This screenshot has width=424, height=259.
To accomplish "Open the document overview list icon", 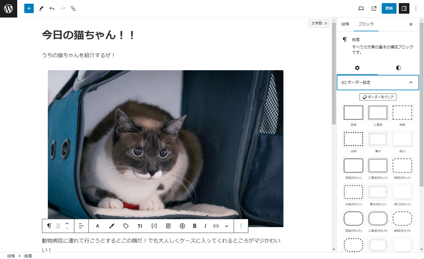I will pos(73,8).
